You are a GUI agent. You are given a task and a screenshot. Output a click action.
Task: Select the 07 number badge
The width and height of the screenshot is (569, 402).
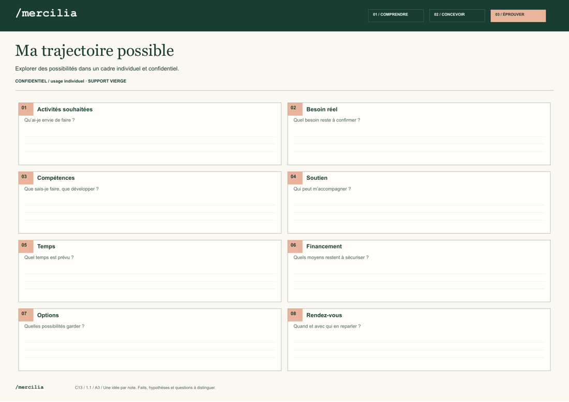coord(26,315)
